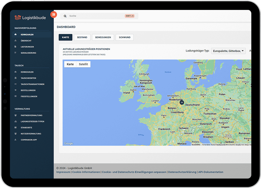The image size is (261, 188).
Task: Open Companion-App in the sidebar
Action: [29, 140]
